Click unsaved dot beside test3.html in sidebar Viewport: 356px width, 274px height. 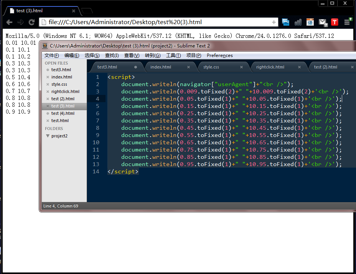pyautogui.click(x=48, y=70)
